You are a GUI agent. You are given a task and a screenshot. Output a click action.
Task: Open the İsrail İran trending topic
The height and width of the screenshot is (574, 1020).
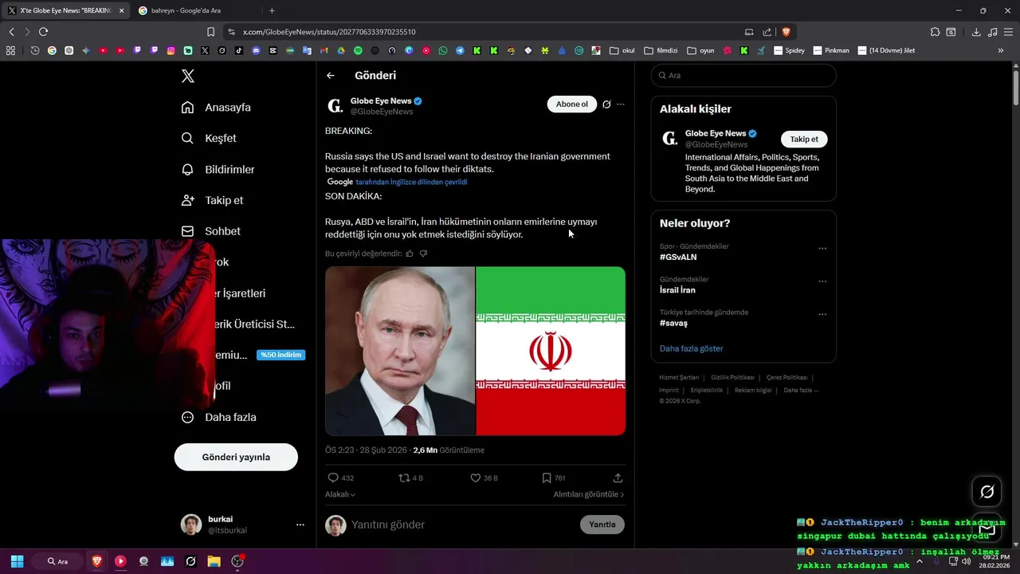point(677,290)
